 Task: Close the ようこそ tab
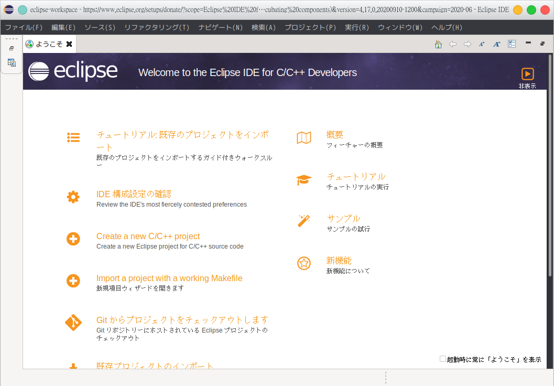pyautogui.click(x=69, y=44)
